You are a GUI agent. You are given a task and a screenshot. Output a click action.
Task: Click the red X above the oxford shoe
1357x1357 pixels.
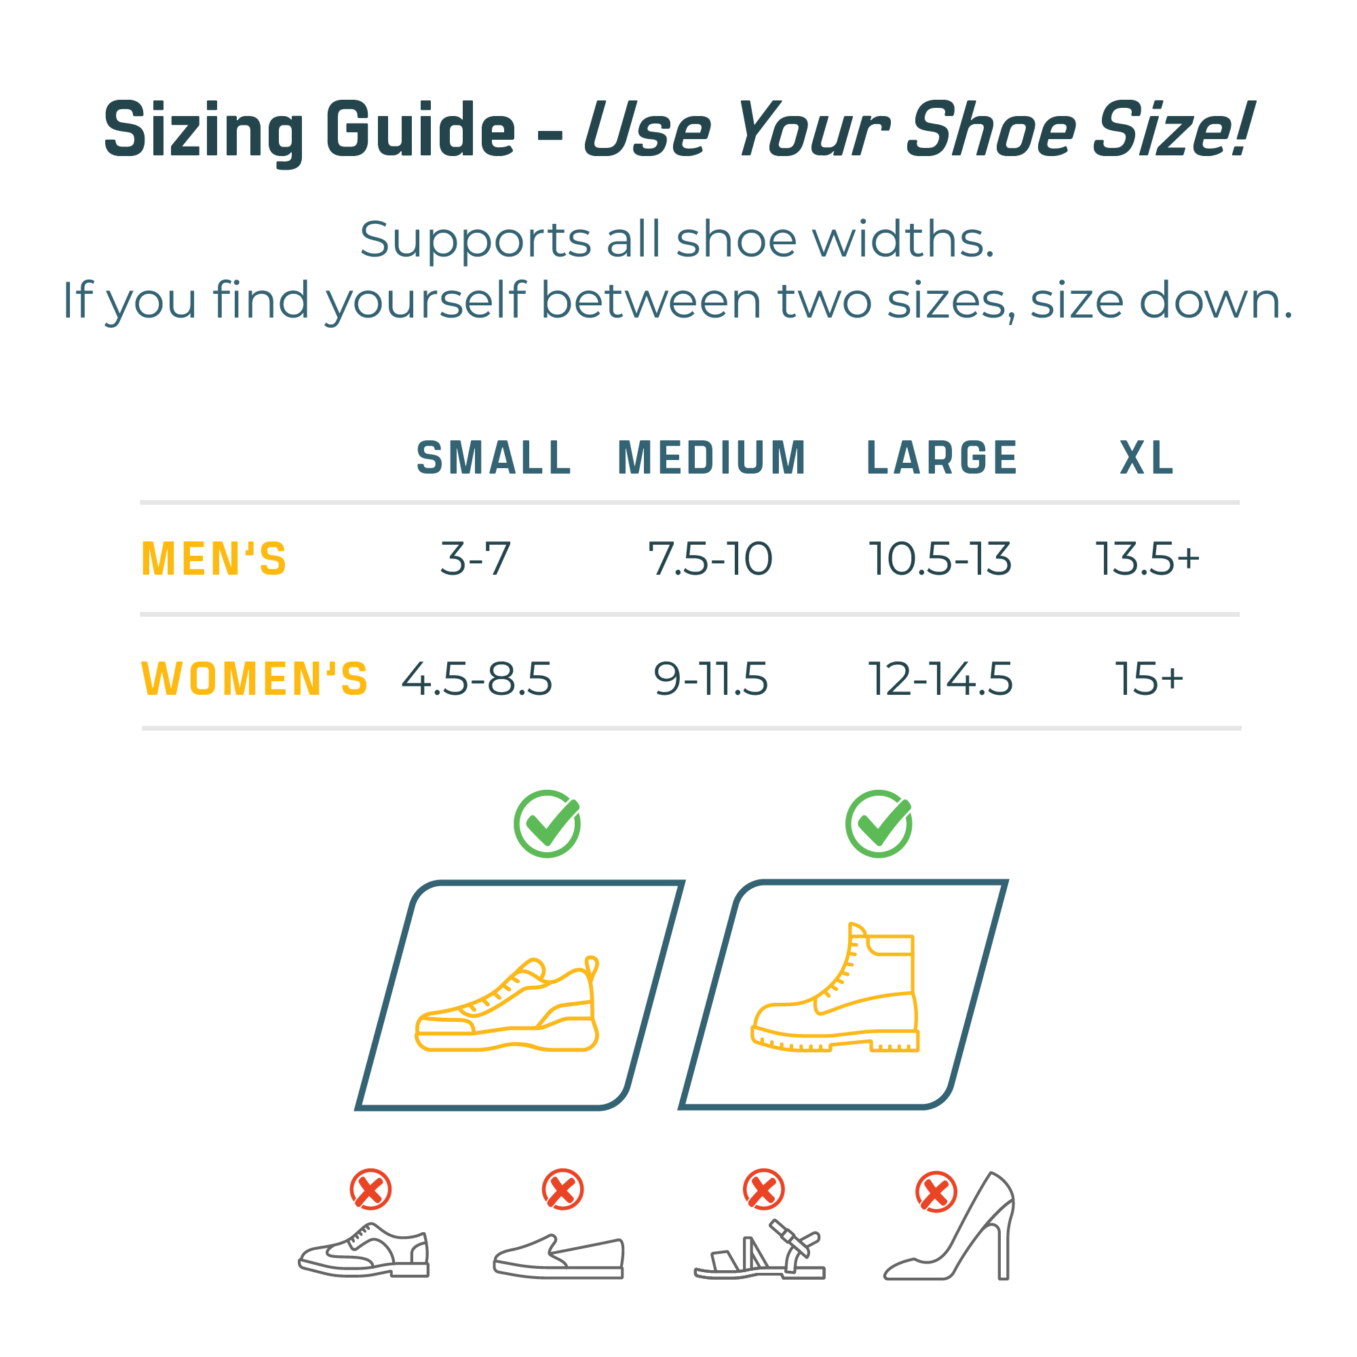[x=371, y=1190]
